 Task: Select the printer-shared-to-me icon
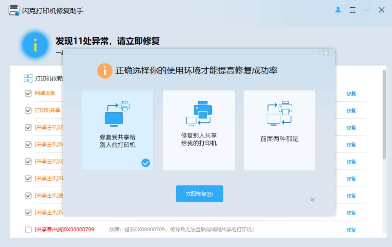(x=199, y=113)
